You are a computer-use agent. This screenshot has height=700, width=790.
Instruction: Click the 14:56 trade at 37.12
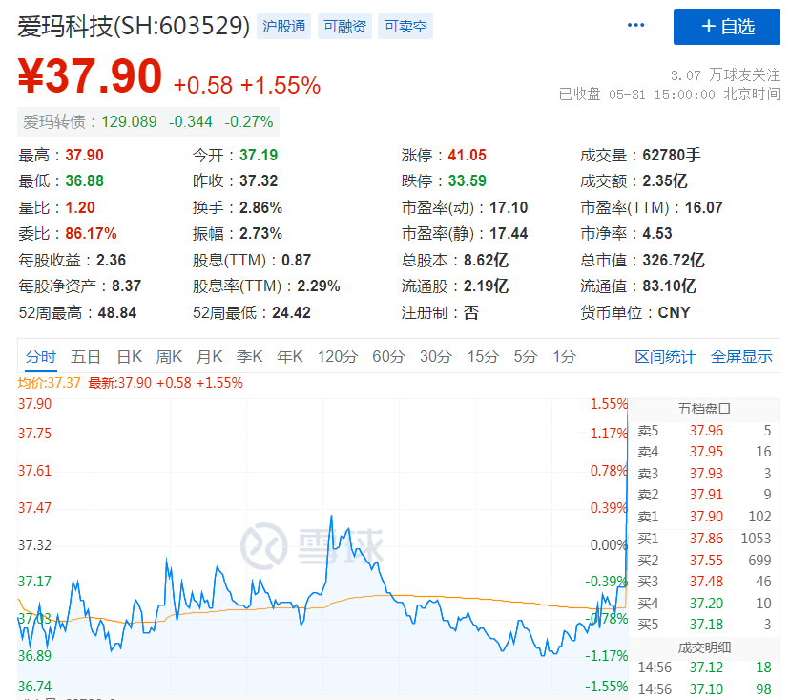pyautogui.click(x=704, y=668)
